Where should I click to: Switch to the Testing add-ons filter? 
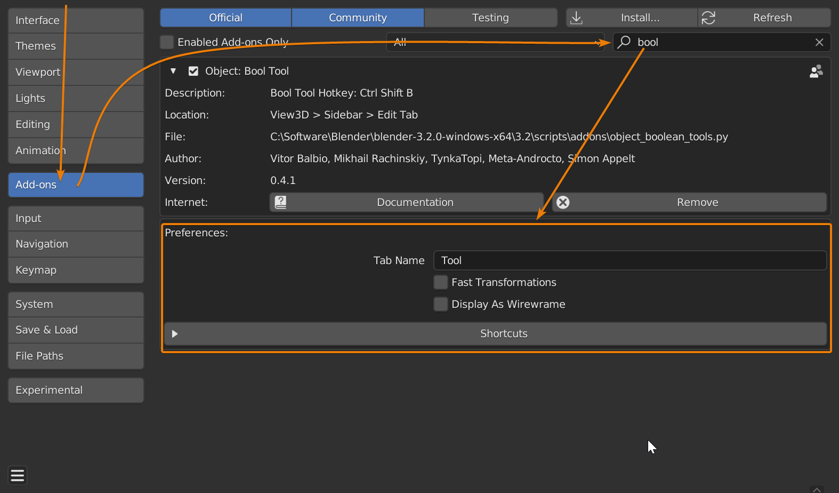click(x=490, y=18)
